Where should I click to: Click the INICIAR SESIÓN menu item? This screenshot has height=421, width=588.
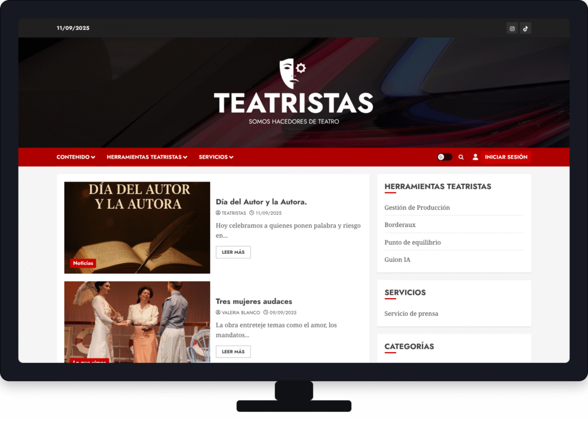[x=505, y=157]
